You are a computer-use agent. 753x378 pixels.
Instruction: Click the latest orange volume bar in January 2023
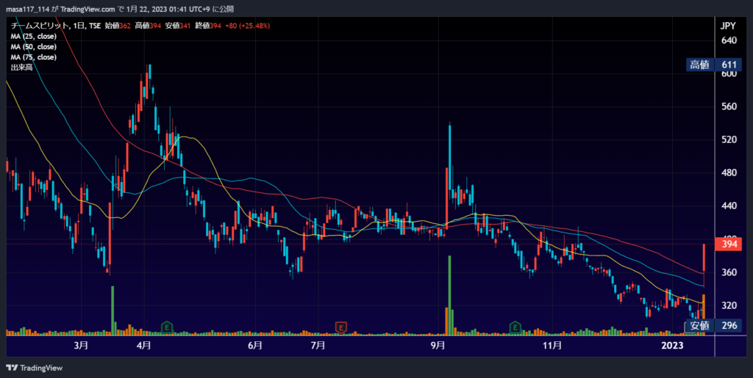[704, 315]
